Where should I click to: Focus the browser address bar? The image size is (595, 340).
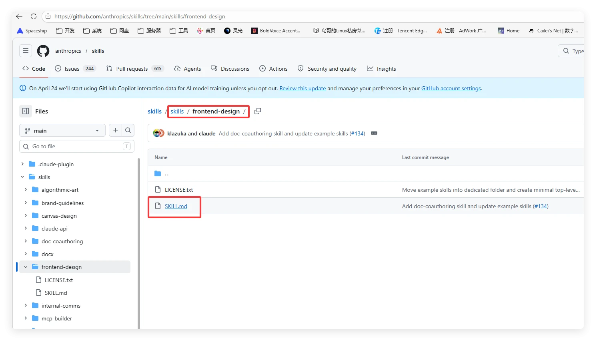click(x=312, y=16)
